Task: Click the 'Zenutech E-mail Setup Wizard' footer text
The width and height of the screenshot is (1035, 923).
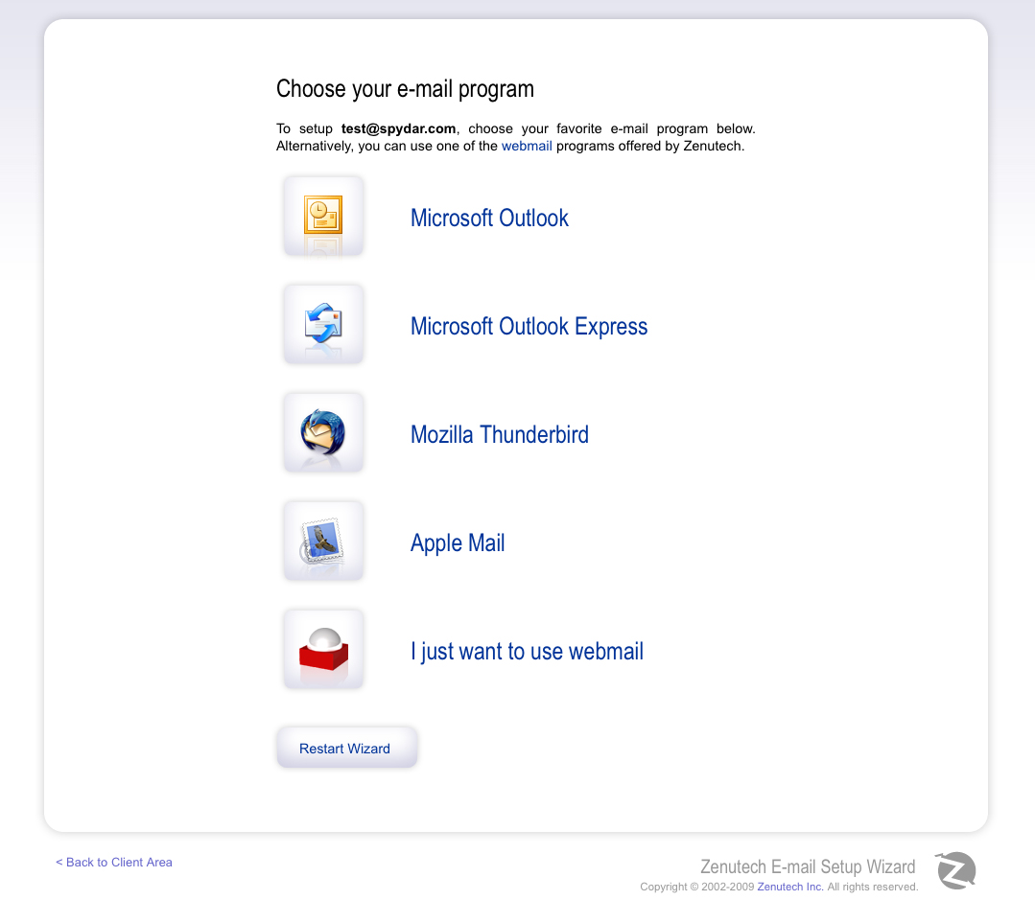Action: (808, 866)
